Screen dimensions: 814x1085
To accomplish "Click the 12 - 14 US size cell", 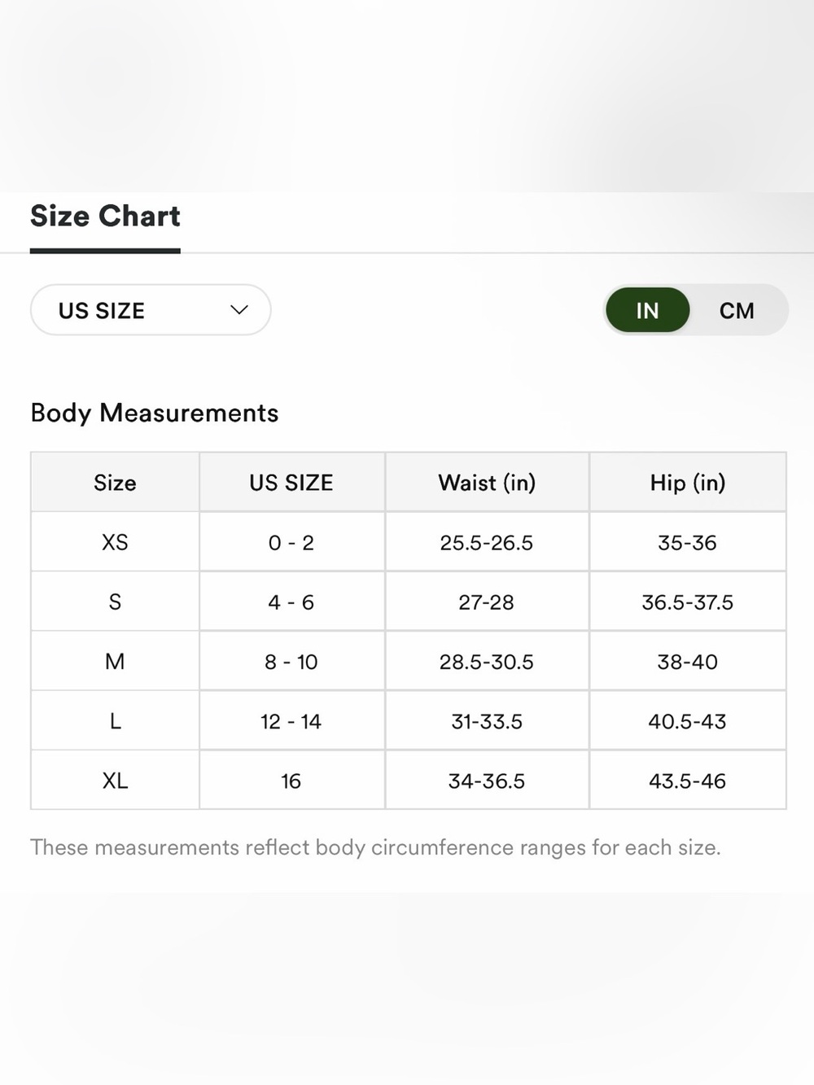I will pos(291,720).
